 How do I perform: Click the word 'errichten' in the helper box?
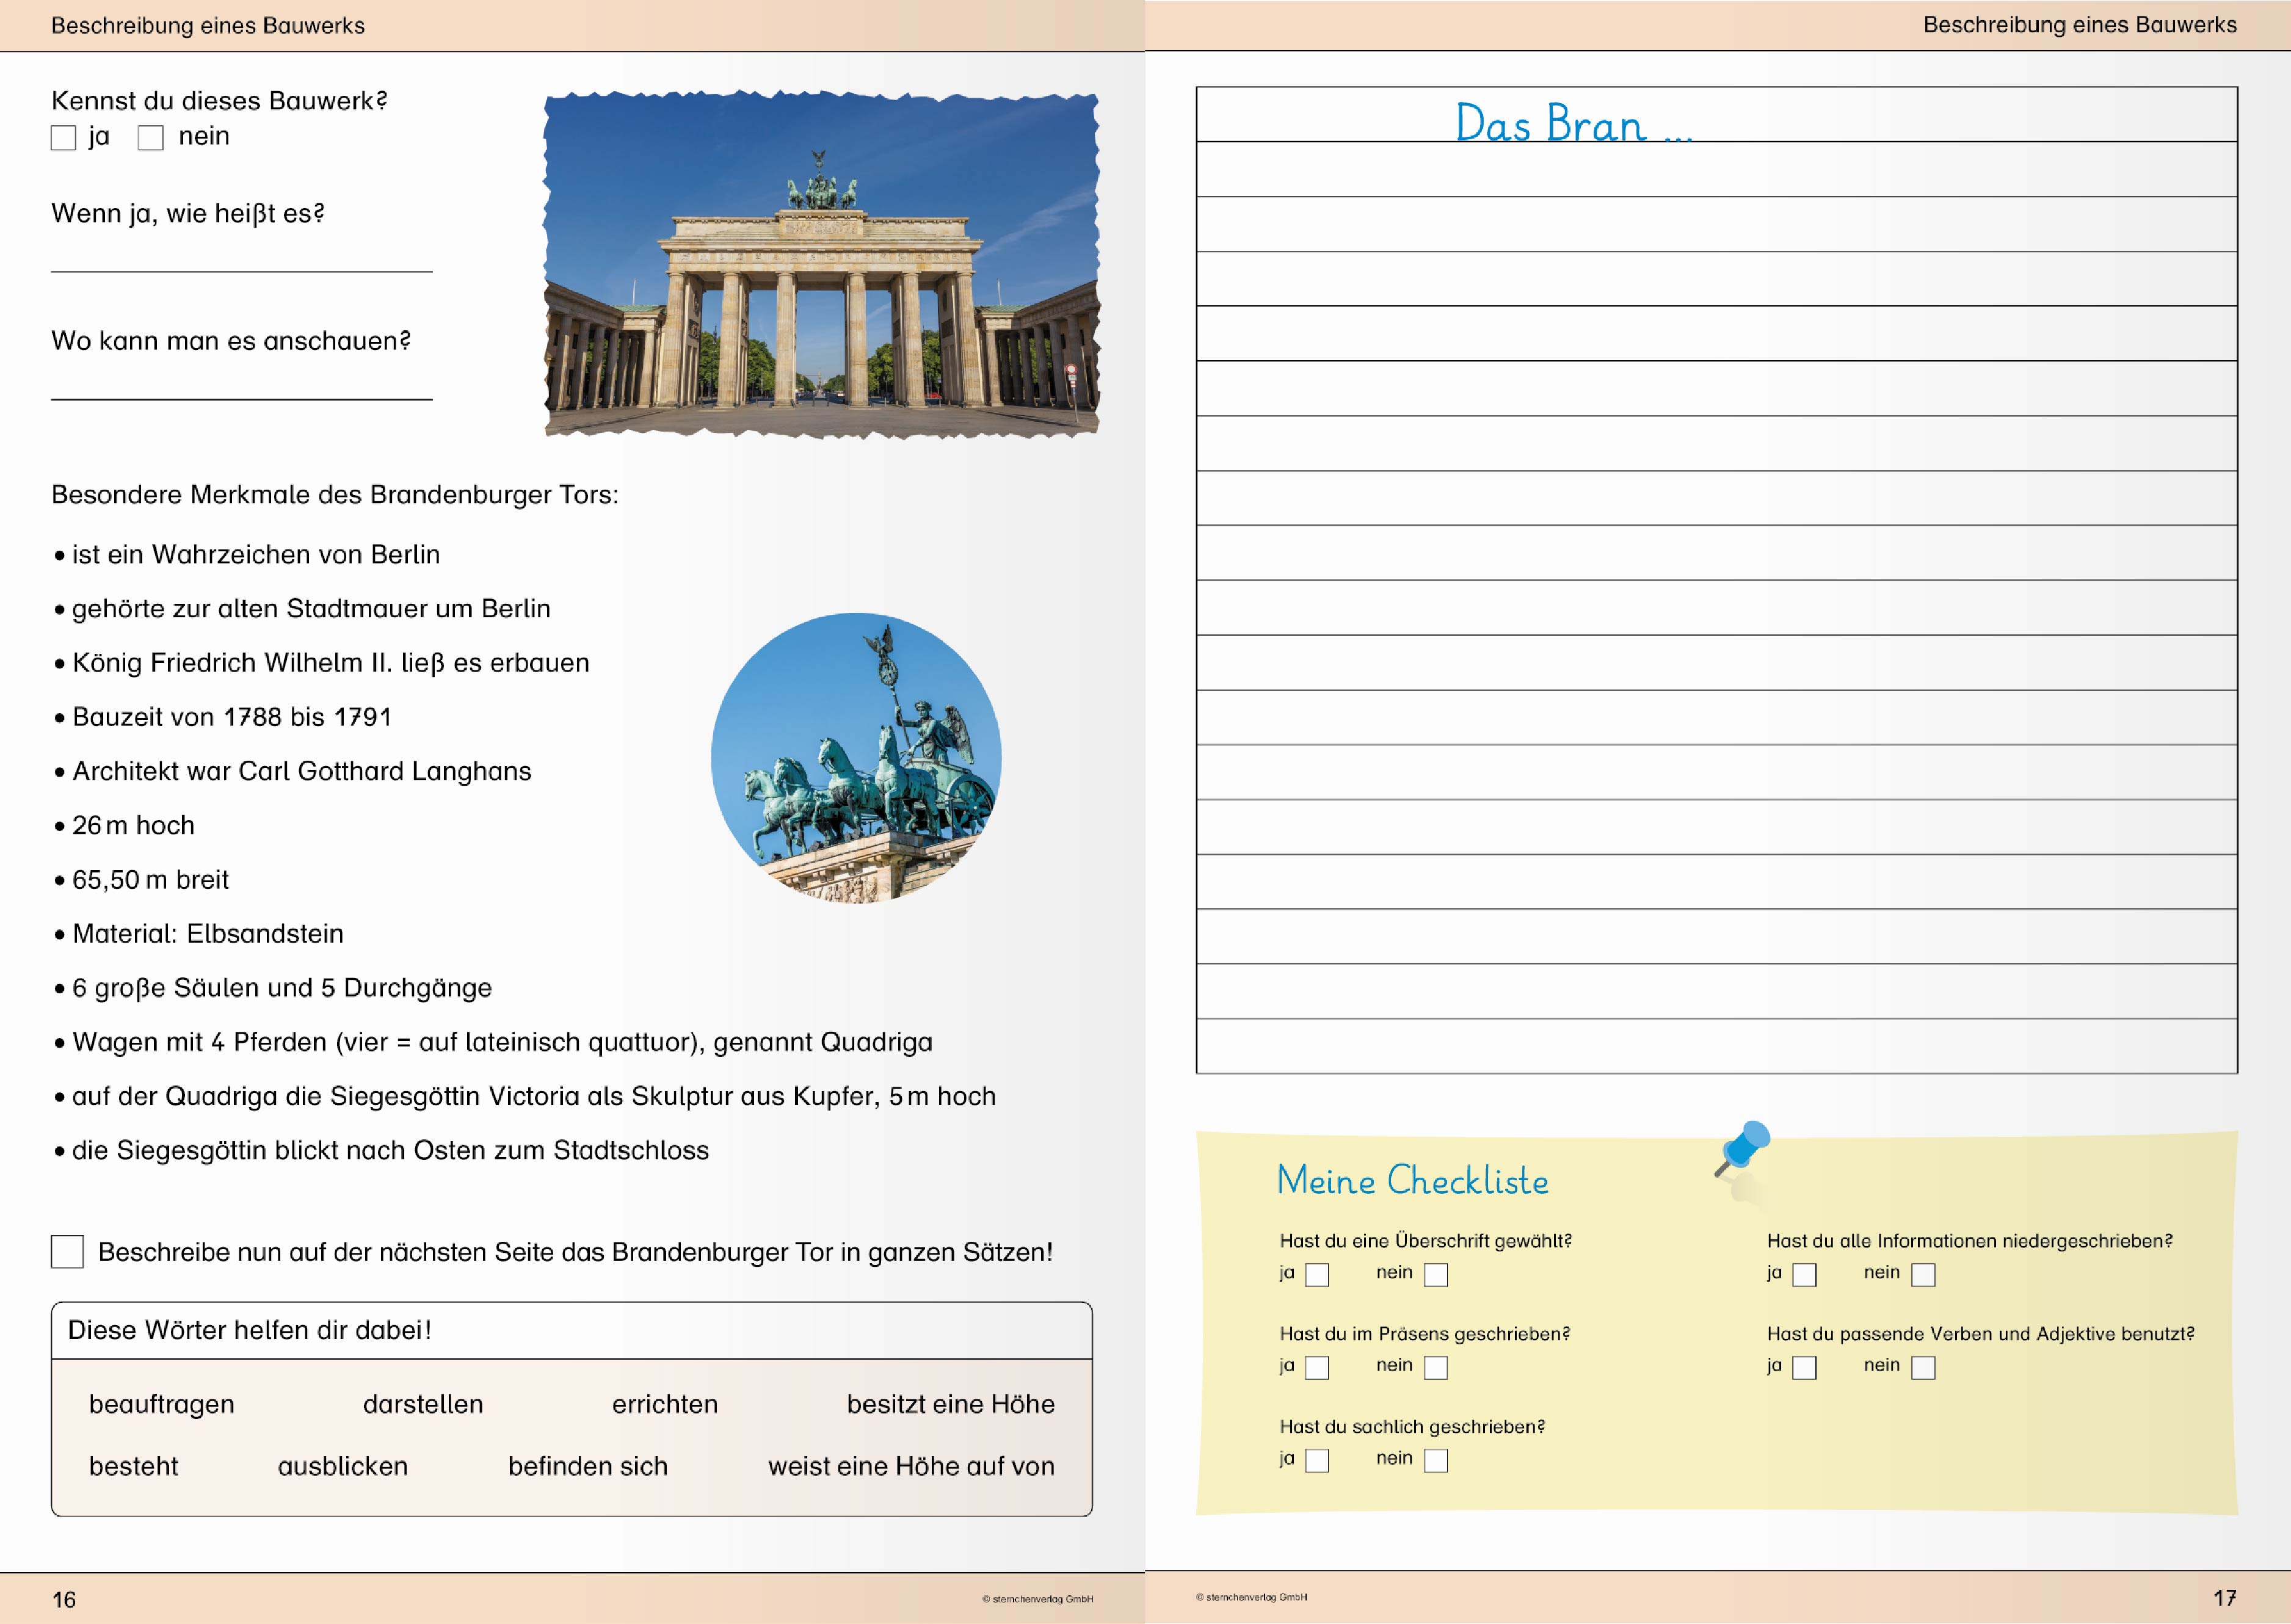pos(665,1404)
